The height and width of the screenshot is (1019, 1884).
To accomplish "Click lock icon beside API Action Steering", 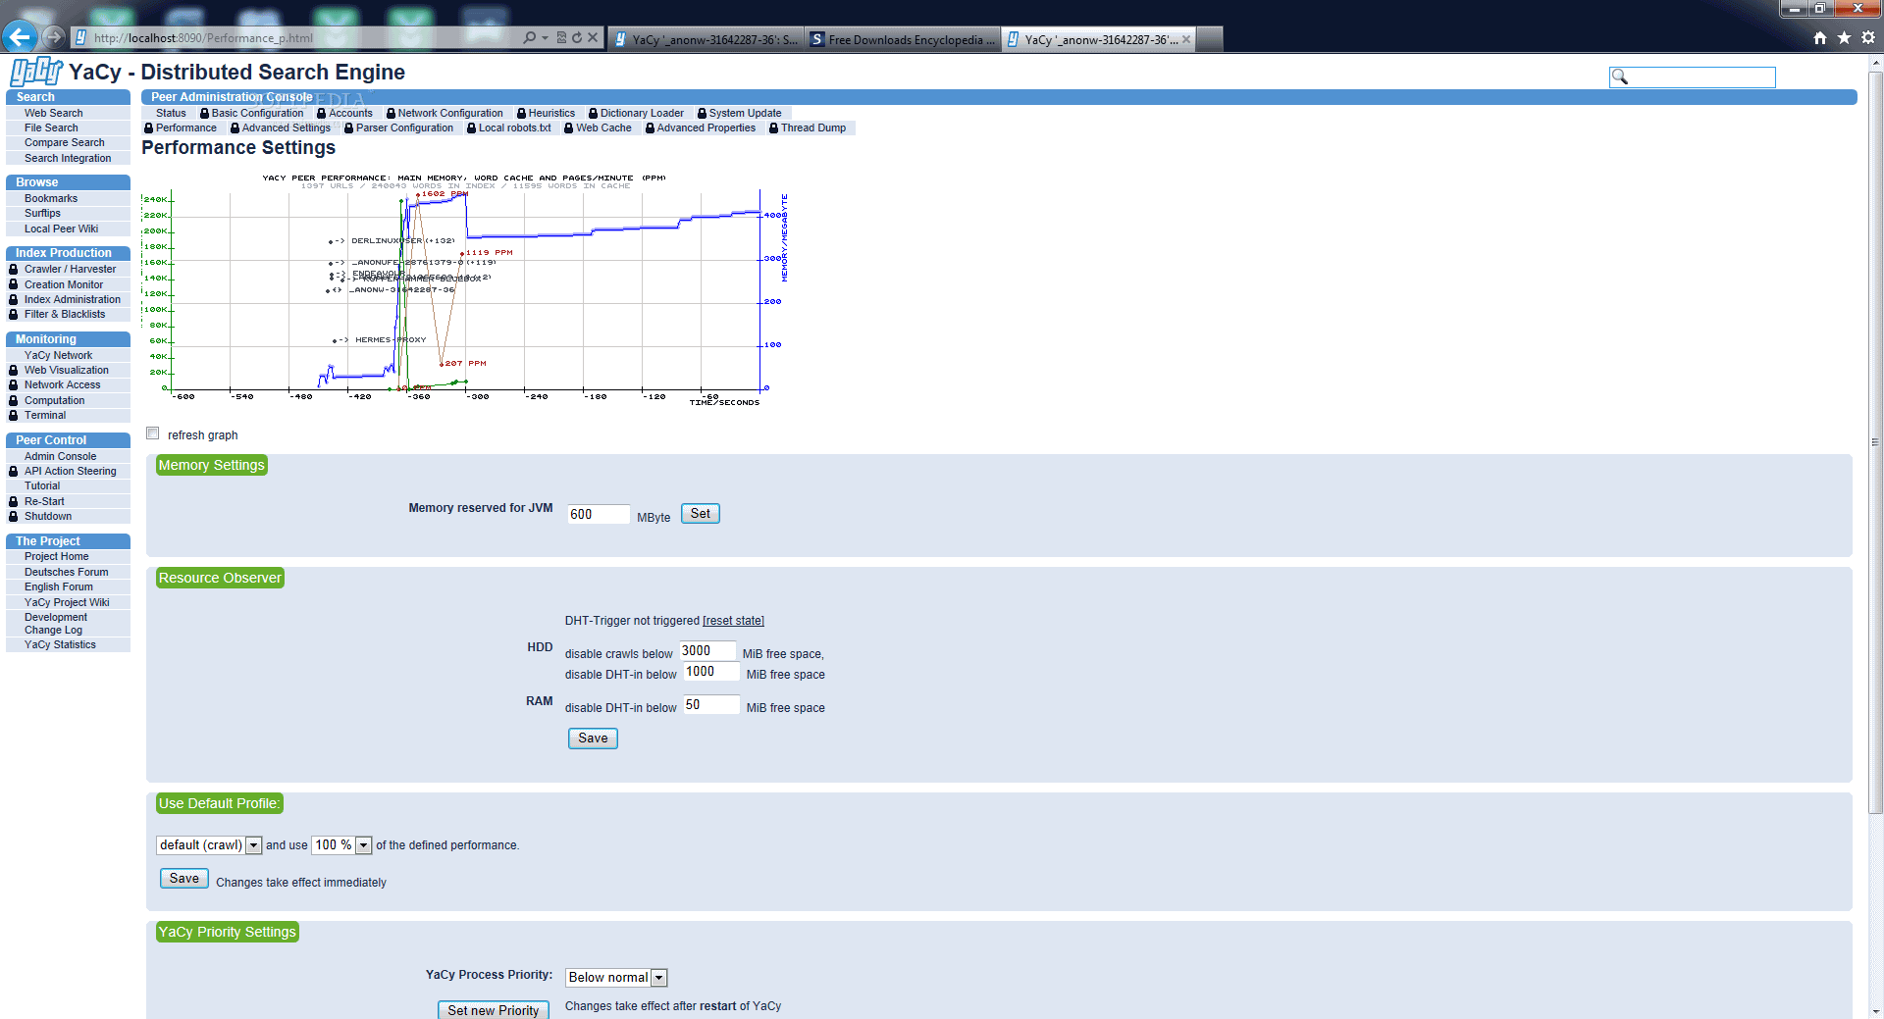I will [14, 471].
